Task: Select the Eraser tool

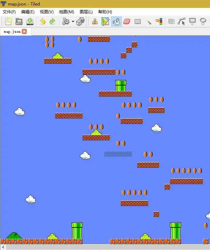Action: click(127, 21)
